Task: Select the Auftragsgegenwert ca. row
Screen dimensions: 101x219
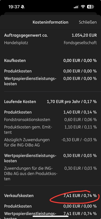Action: (51, 35)
